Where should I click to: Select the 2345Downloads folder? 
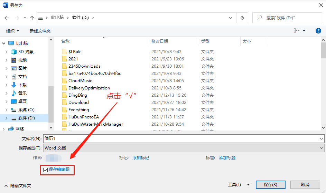click(x=84, y=66)
